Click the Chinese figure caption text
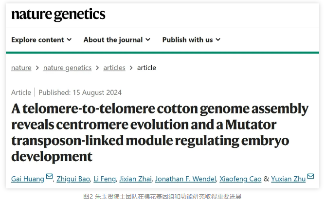 162,196
